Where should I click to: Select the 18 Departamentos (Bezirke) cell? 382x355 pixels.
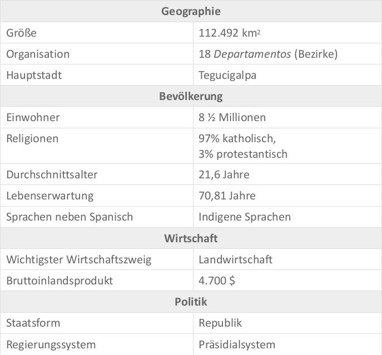coord(268,54)
